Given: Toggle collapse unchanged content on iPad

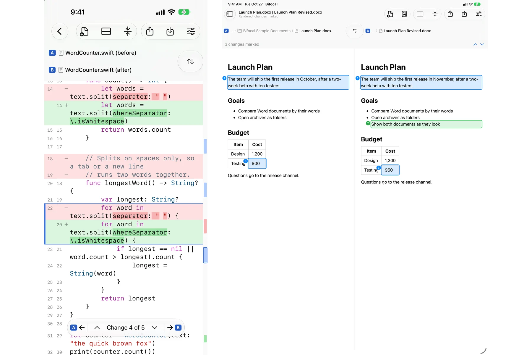Looking at the screenshot, I should pyautogui.click(x=435, y=14).
